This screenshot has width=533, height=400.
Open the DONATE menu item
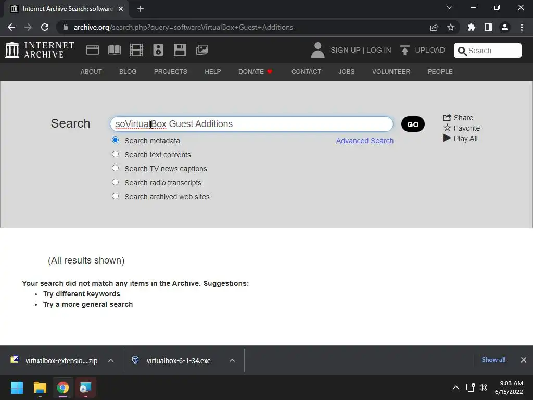point(255,72)
